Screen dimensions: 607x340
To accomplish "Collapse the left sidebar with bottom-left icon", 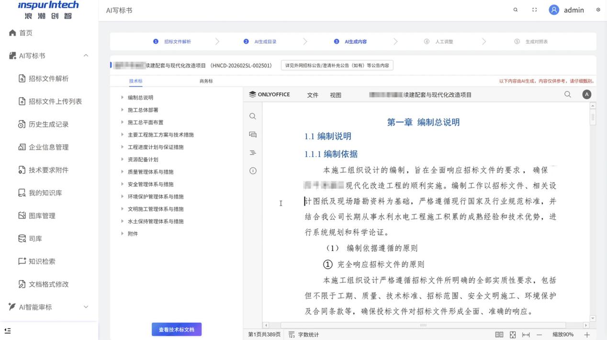I will tap(8, 330).
